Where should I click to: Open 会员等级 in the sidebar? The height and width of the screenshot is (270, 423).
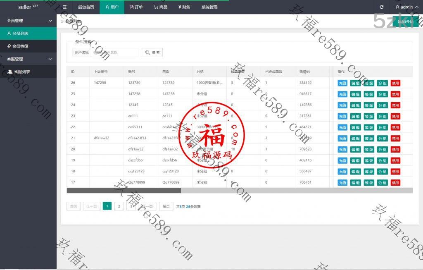20,46
